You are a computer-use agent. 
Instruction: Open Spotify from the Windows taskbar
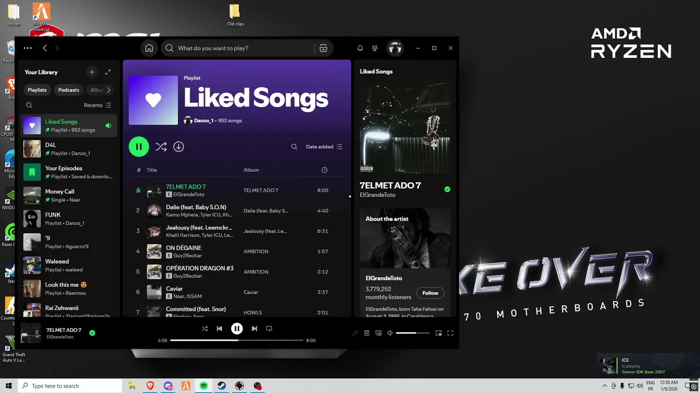[x=203, y=386]
